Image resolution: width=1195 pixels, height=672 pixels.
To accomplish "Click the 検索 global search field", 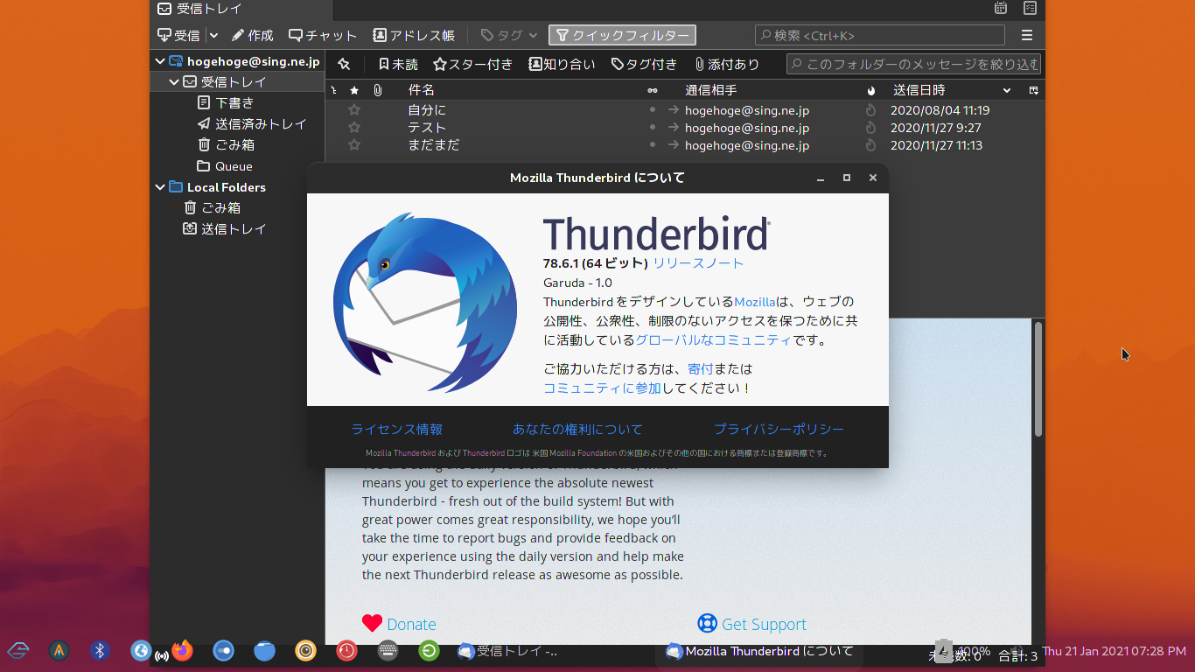I will pyautogui.click(x=880, y=36).
